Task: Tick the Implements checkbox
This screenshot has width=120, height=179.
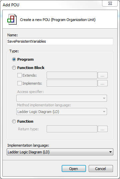Action: tap(19, 83)
